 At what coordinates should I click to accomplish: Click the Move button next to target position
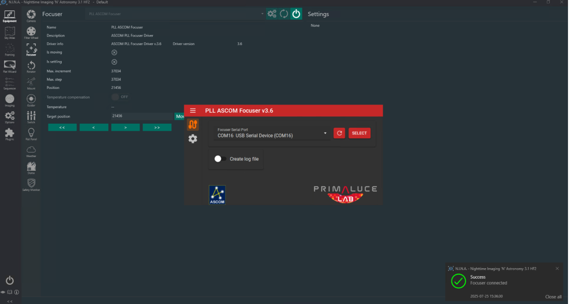[x=180, y=116]
